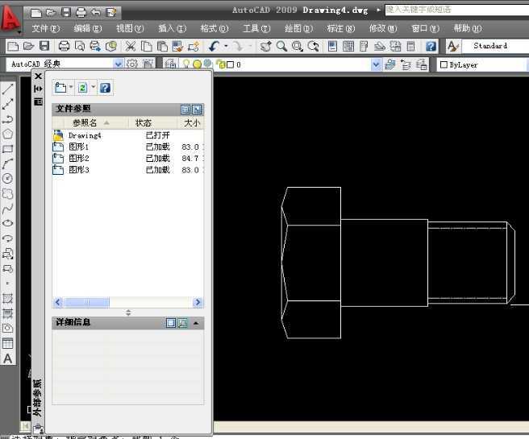Select the Revision Cloud tool
This screenshot has height=439, width=529.
(7, 194)
